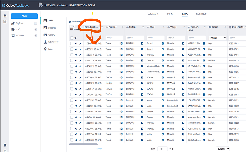Image resolution: width=246 pixels, height=152 pixels.
Task: Click the hide fields link
Action: 76,22
